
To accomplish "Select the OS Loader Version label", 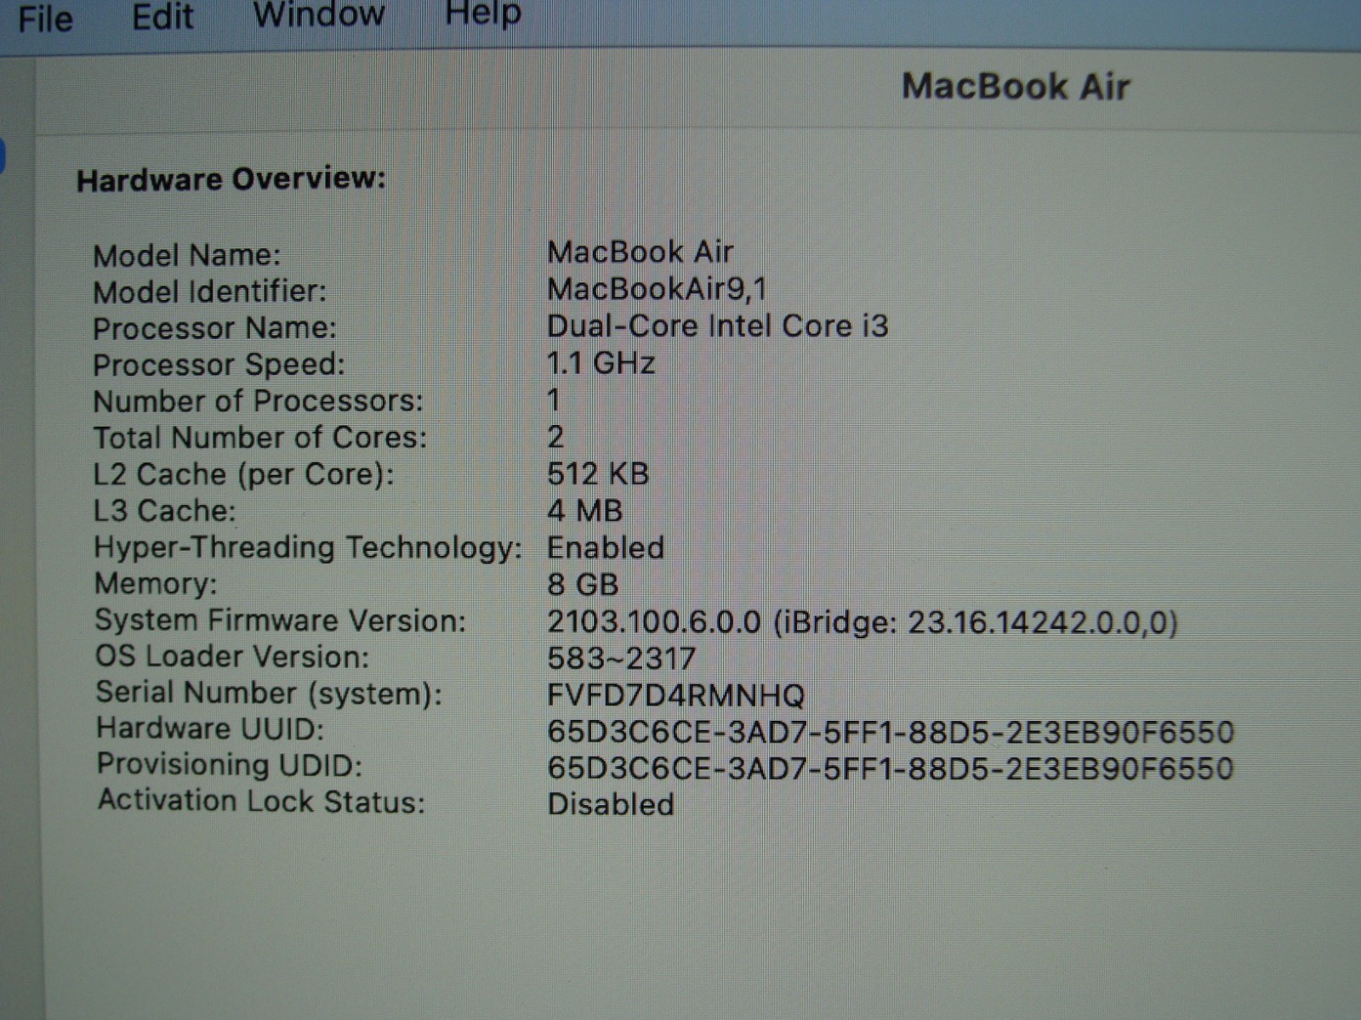I will tap(232, 657).
